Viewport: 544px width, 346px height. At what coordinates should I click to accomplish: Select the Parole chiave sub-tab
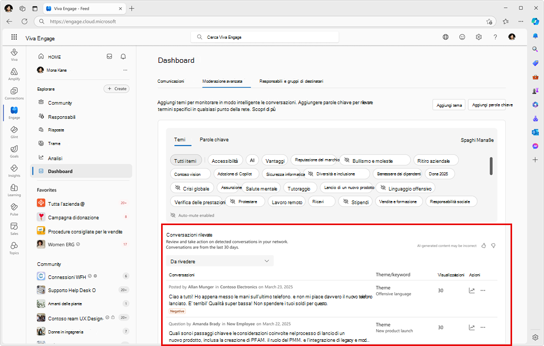pos(214,140)
